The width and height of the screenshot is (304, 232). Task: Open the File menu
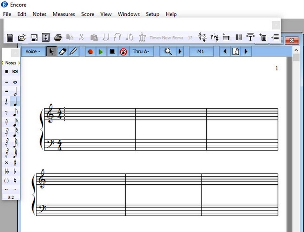[7, 14]
